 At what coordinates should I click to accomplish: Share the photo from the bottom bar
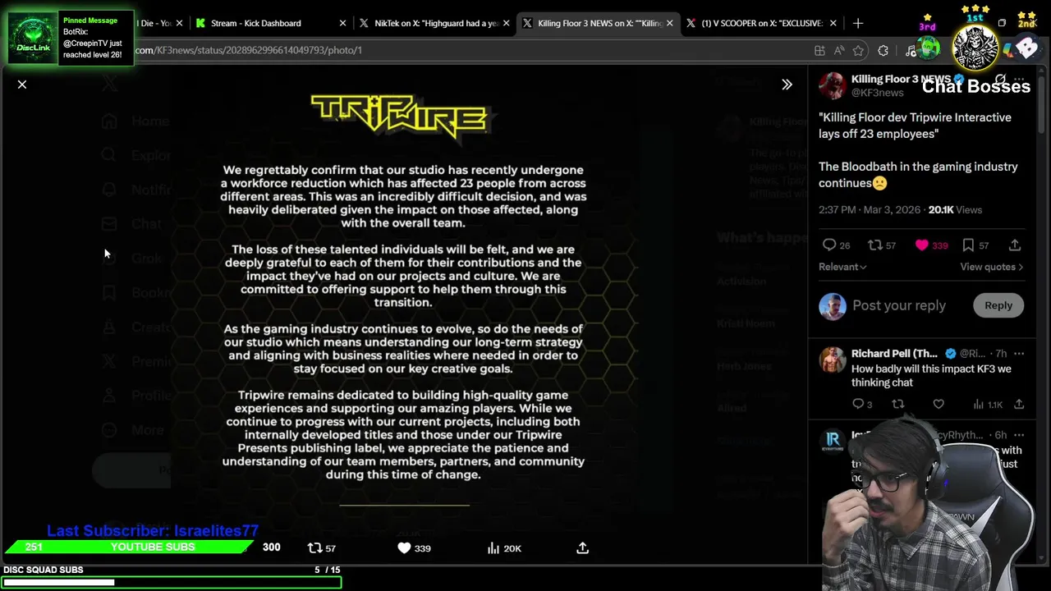[x=582, y=548]
